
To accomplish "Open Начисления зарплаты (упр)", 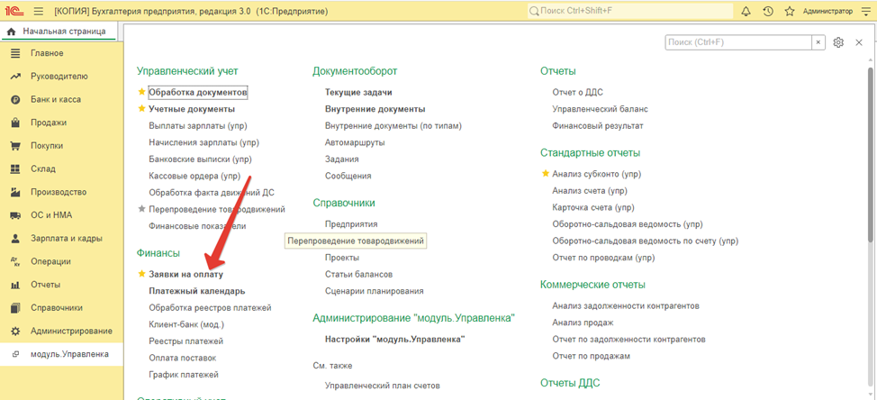I will point(204,142).
